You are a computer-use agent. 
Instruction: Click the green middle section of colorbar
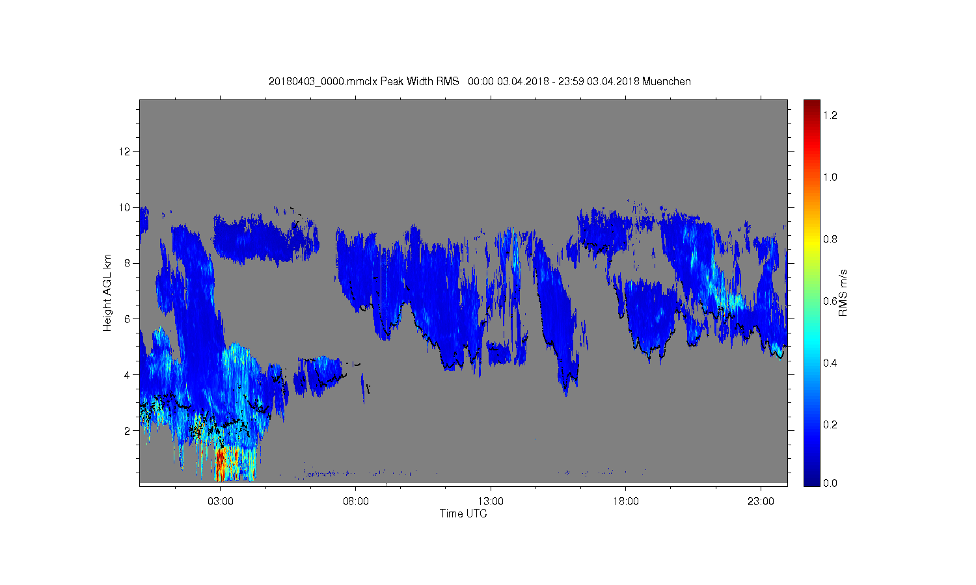(811, 292)
